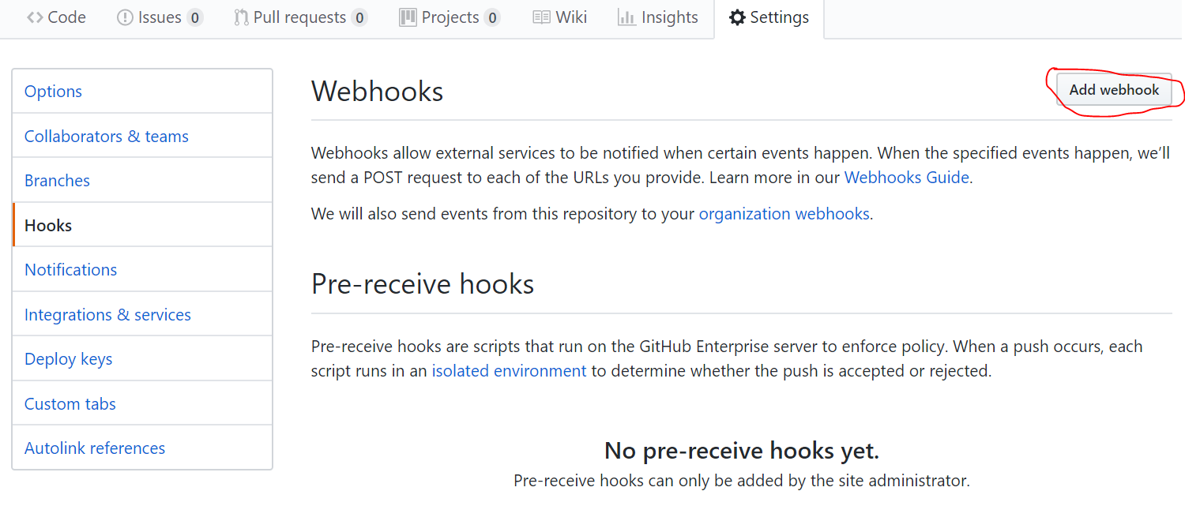Click the Add webhook button
The width and height of the screenshot is (1185, 506).
click(1114, 90)
